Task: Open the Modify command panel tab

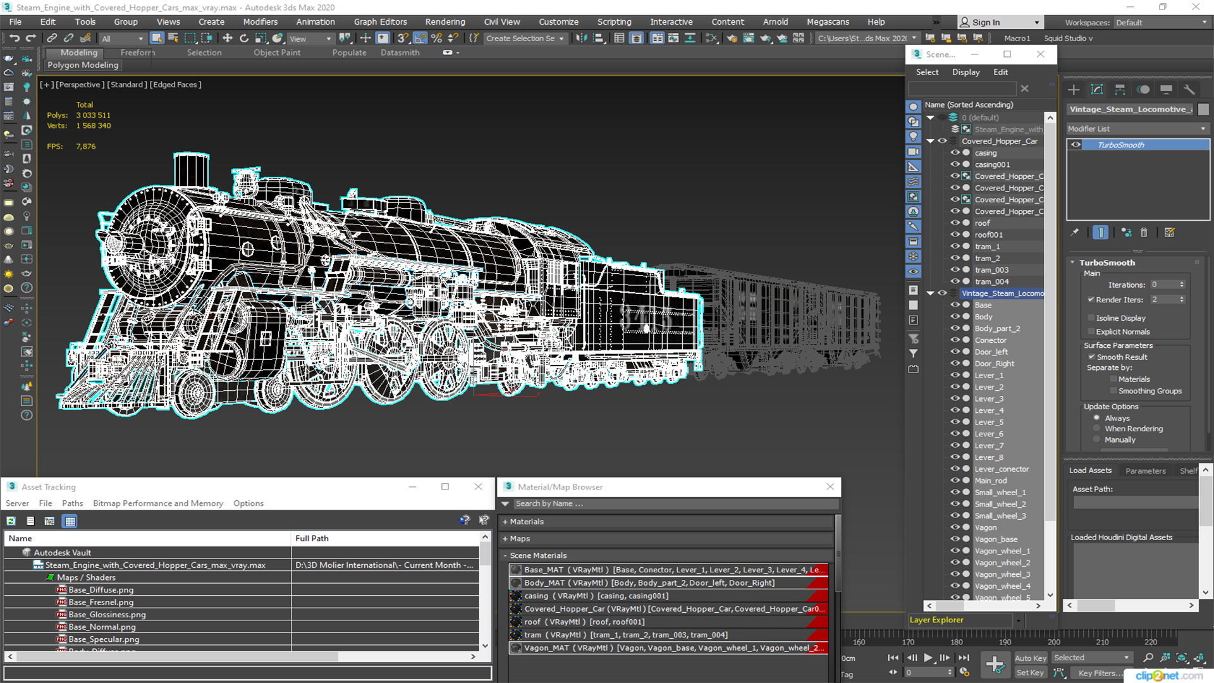Action: [x=1097, y=90]
